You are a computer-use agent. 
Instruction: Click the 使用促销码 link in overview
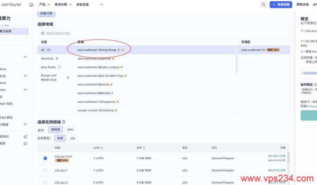[x=309, y=73]
